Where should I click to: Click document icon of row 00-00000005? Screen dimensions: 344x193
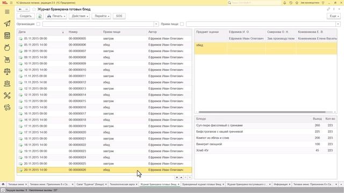point(20,39)
